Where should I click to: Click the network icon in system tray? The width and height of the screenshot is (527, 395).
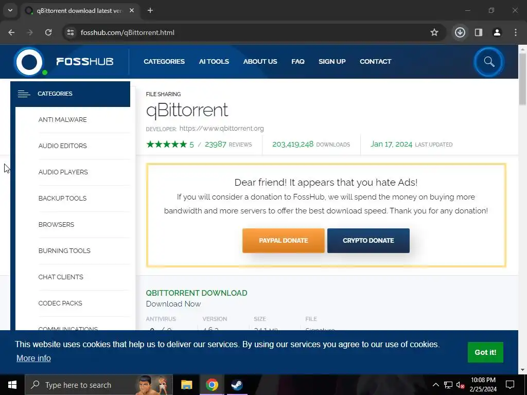click(448, 385)
